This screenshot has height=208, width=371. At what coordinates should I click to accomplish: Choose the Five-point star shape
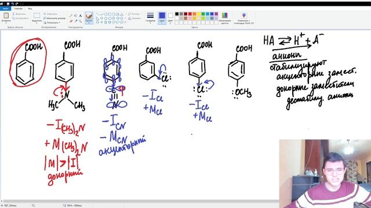click(106, 22)
